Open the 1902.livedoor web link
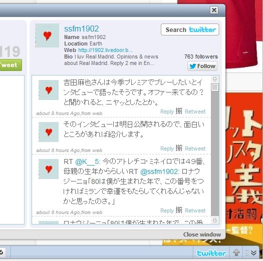This screenshot has height=261, width=263. pyautogui.click(x=105, y=50)
